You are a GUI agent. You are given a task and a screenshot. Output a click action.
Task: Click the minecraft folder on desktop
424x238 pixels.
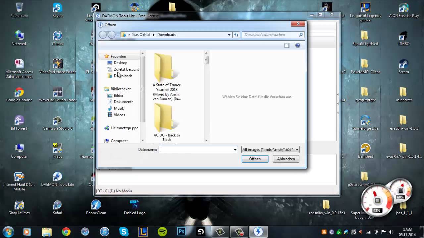pyautogui.click(x=404, y=95)
